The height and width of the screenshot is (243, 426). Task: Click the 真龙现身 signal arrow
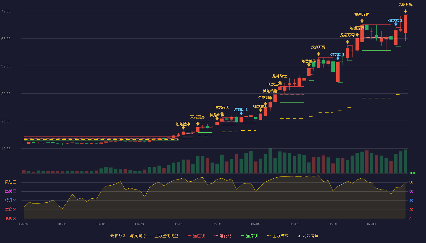(x=198, y=124)
